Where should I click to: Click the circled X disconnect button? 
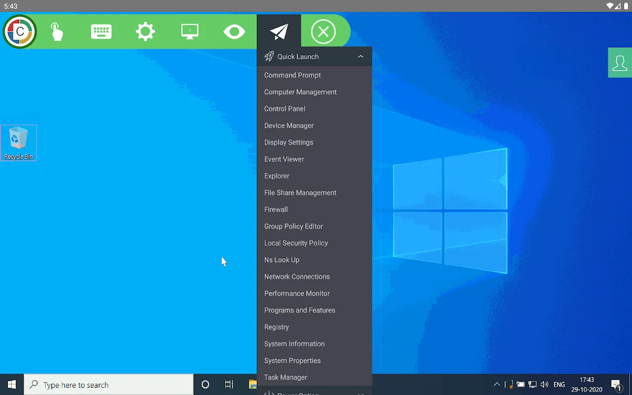click(323, 32)
